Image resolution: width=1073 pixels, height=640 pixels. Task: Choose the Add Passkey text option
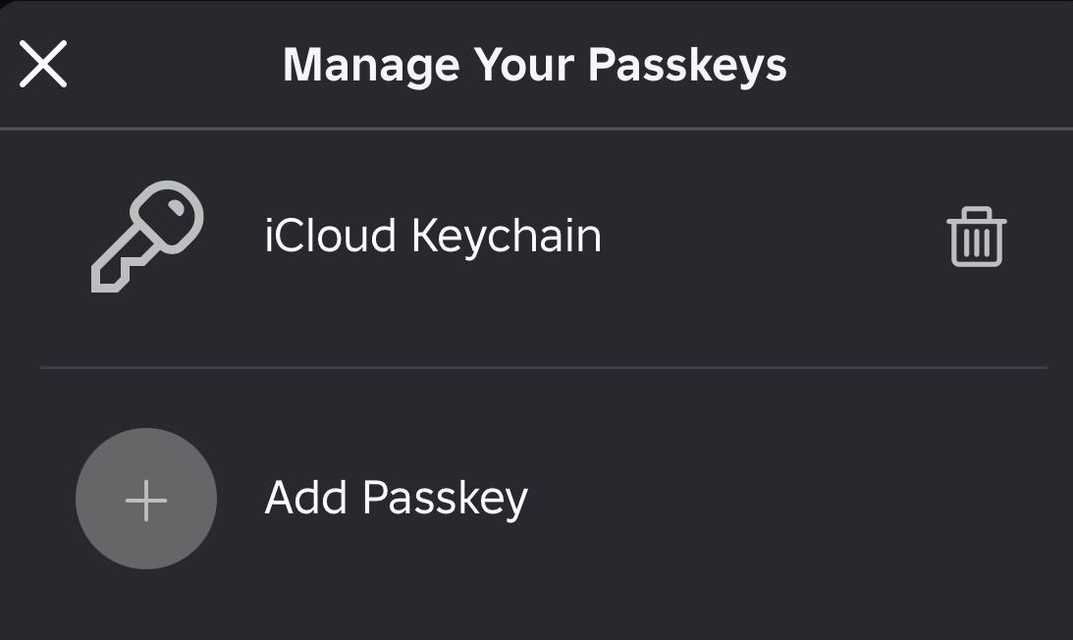[x=397, y=499]
